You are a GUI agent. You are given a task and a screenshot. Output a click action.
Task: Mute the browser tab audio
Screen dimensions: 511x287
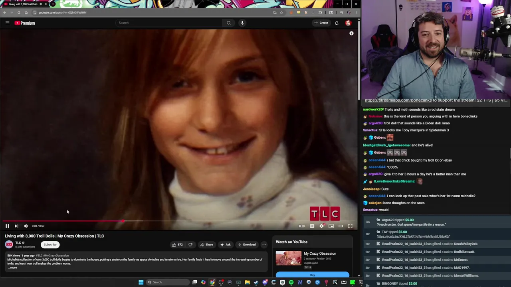[x=41, y=4]
